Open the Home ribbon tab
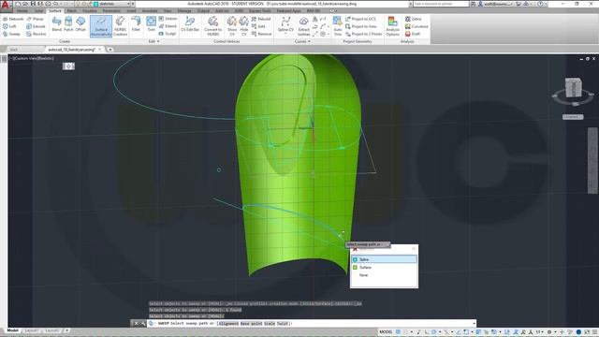This screenshot has height=337, width=599. 22,11
